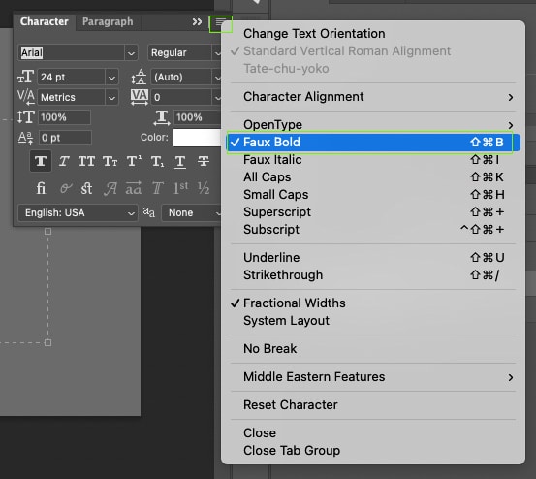
Task: Toggle the Underline T icon
Action: pos(180,161)
